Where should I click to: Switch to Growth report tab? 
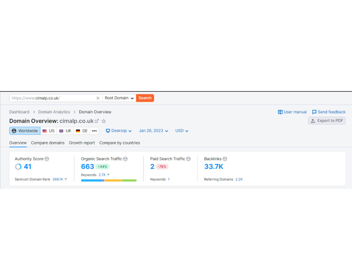point(82,143)
